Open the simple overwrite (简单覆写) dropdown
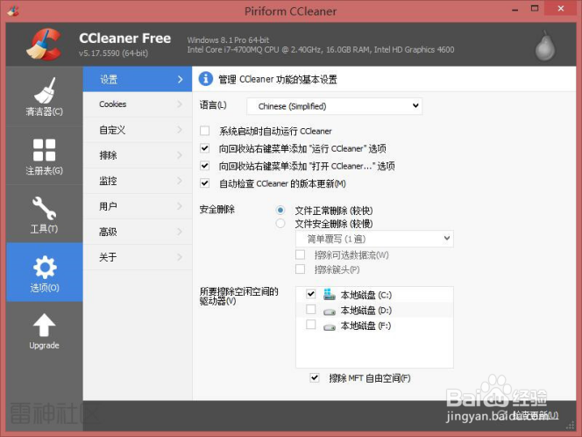This screenshot has height=437, width=582. click(374, 239)
